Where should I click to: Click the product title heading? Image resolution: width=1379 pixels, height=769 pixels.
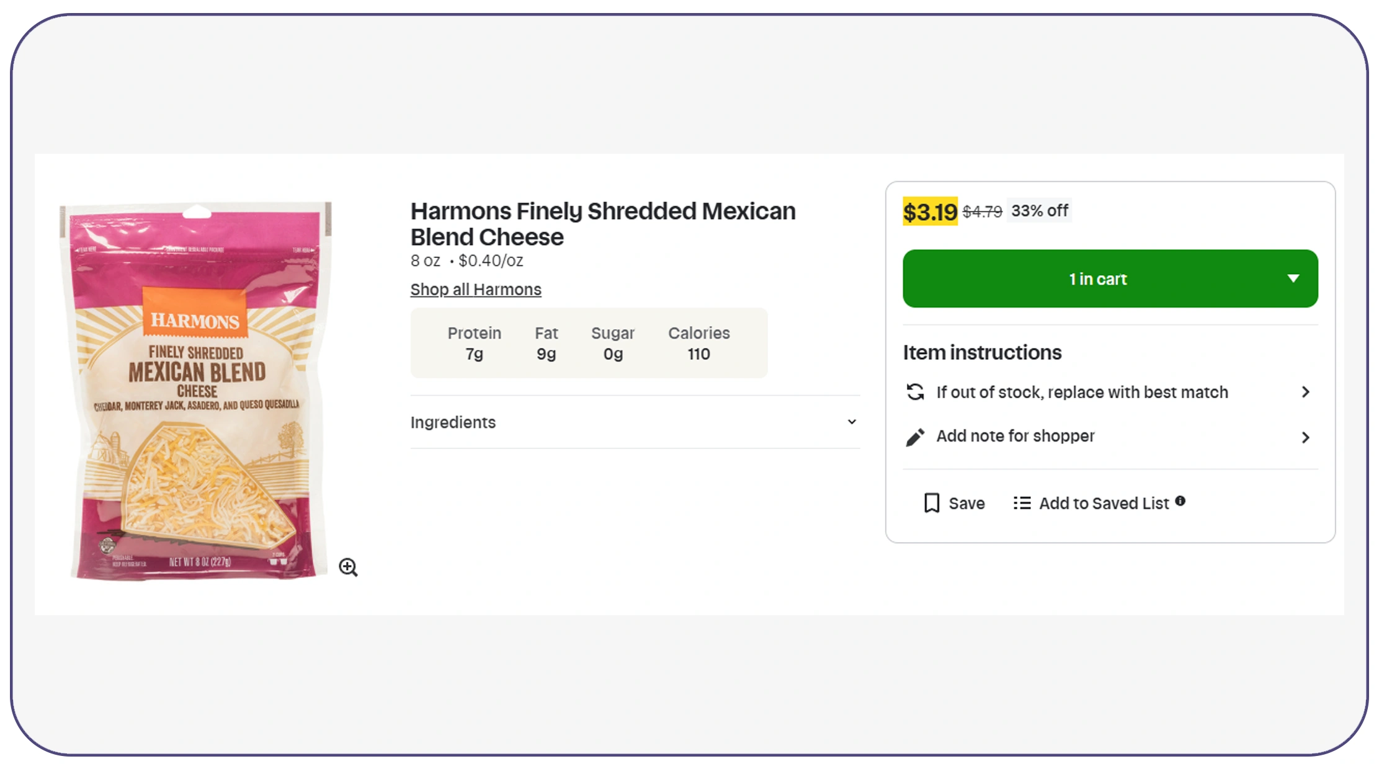pyautogui.click(x=602, y=223)
